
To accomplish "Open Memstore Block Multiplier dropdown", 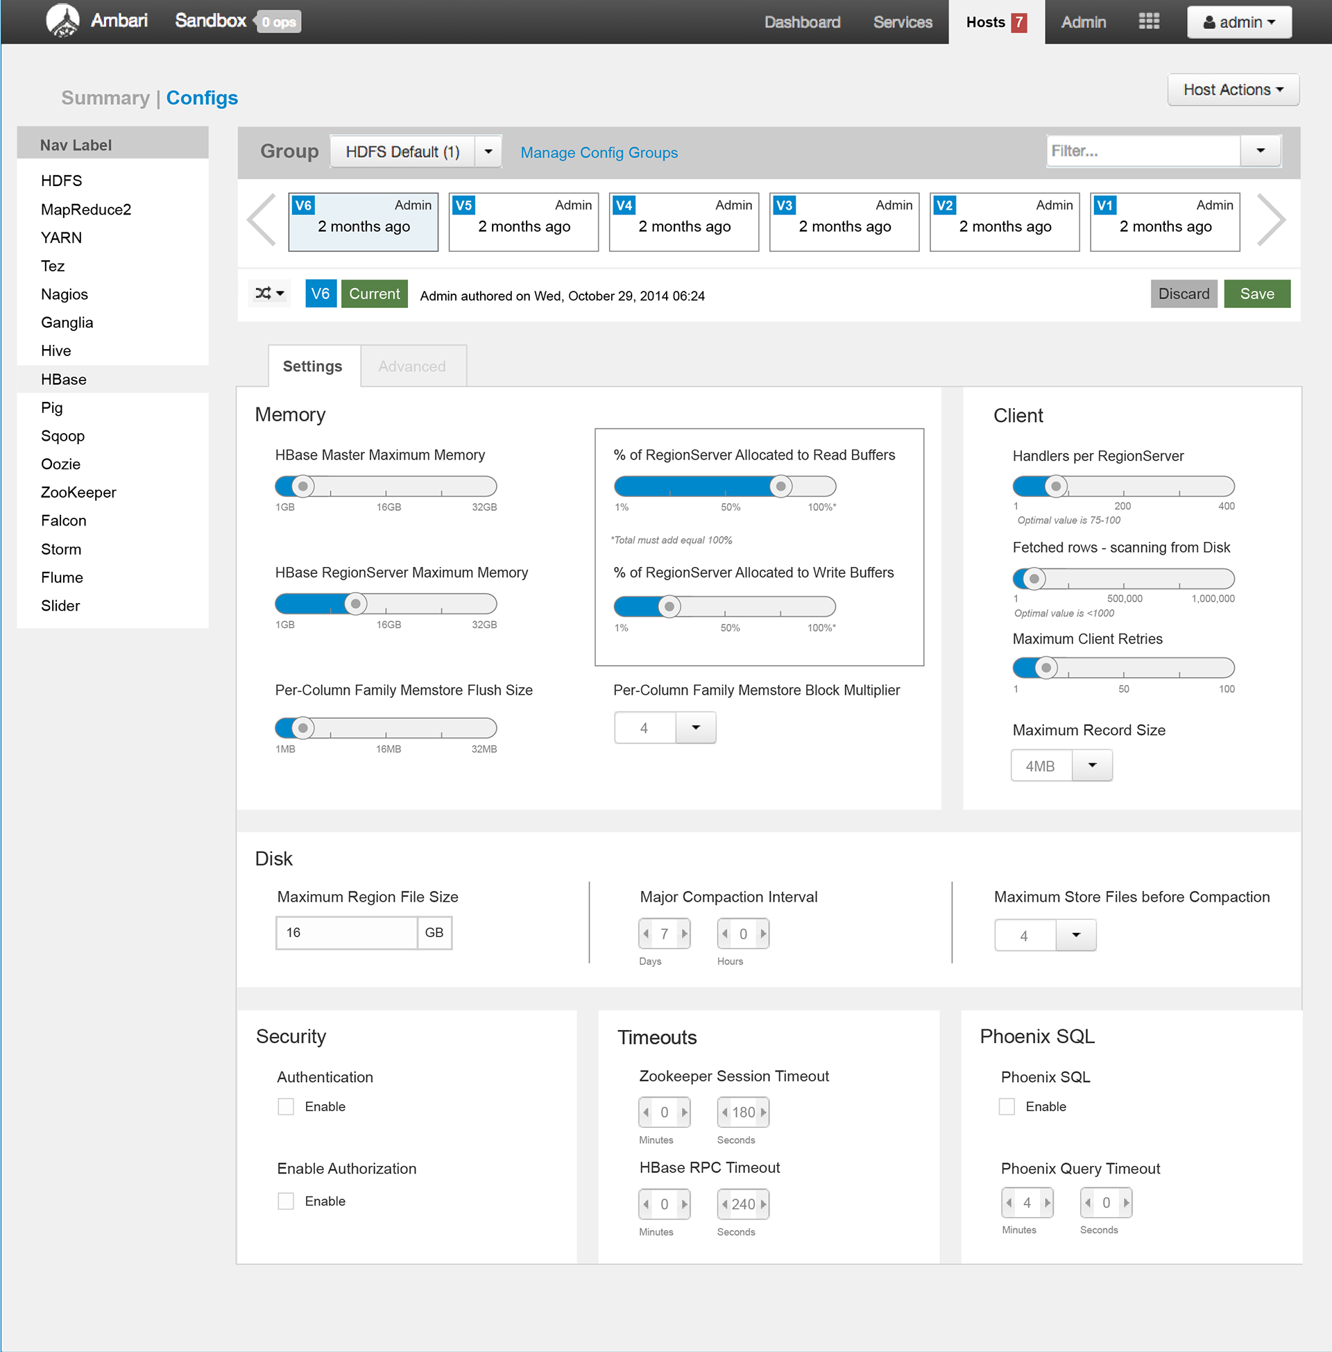I will pos(695,728).
